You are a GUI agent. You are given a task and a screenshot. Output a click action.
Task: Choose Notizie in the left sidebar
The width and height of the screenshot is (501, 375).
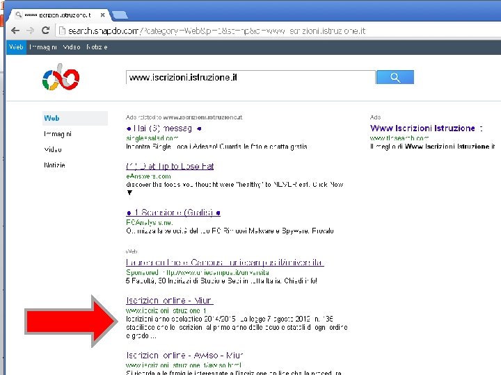coord(54,165)
